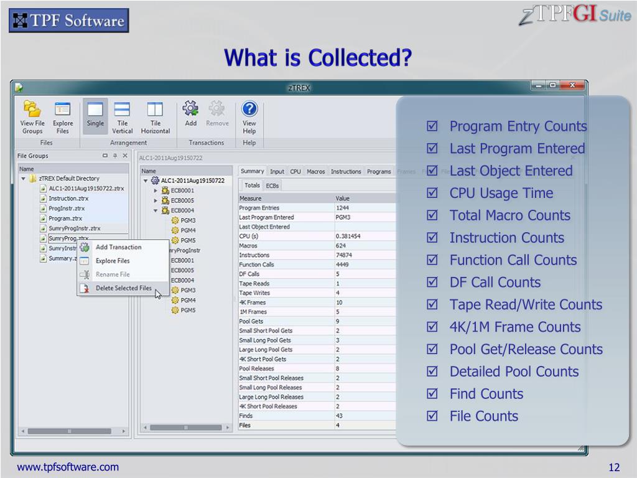Toggle the File Counts checkbox
This screenshot has height=478, width=637.
point(432,416)
